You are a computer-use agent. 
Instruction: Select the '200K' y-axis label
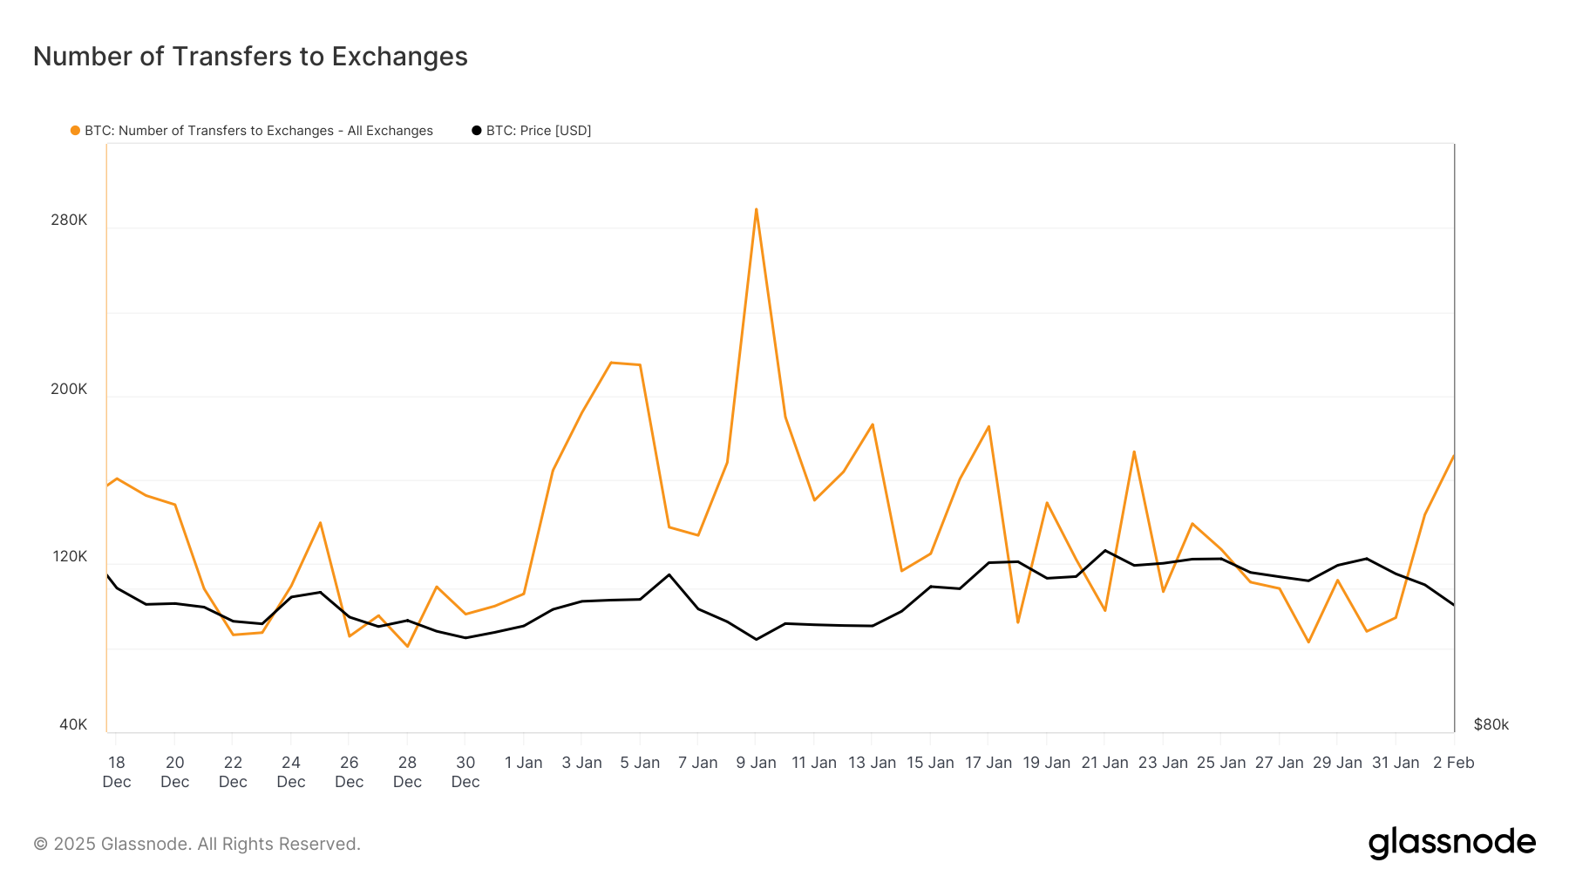(x=69, y=389)
